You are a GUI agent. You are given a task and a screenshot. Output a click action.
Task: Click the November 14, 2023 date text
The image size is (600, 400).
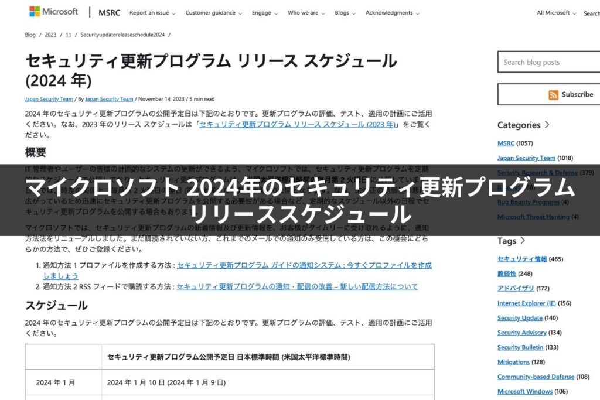[161, 99]
